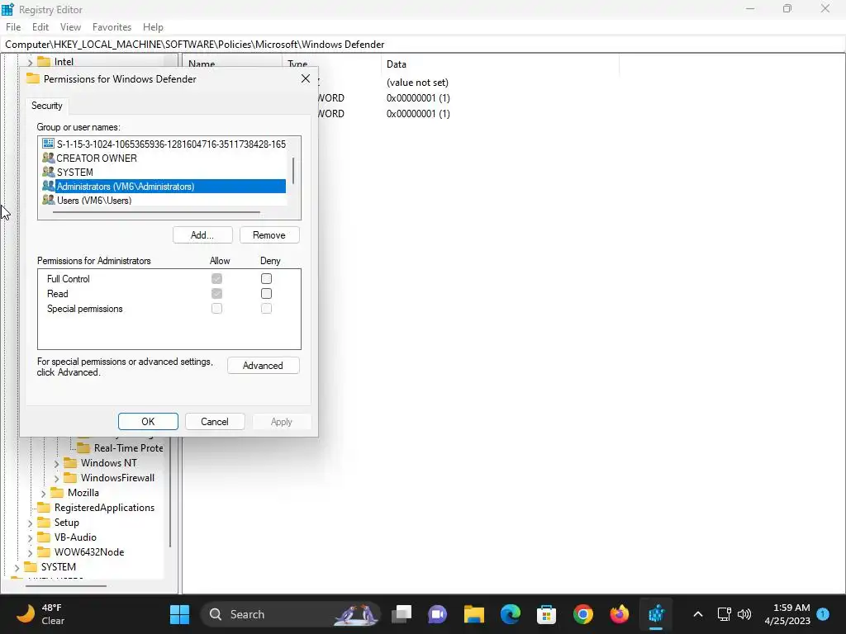This screenshot has height=634, width=846.
Task: Select the (value not set) data cell
Action: click(417, 83)
